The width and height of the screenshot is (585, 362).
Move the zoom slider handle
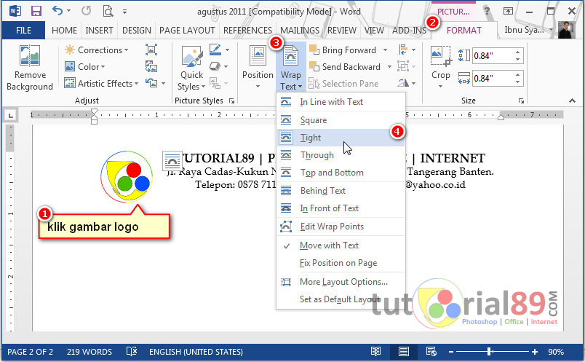(x=489, y=352)
